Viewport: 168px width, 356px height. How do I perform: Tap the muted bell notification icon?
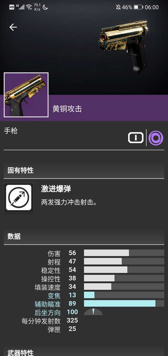[x=118, y=7]
